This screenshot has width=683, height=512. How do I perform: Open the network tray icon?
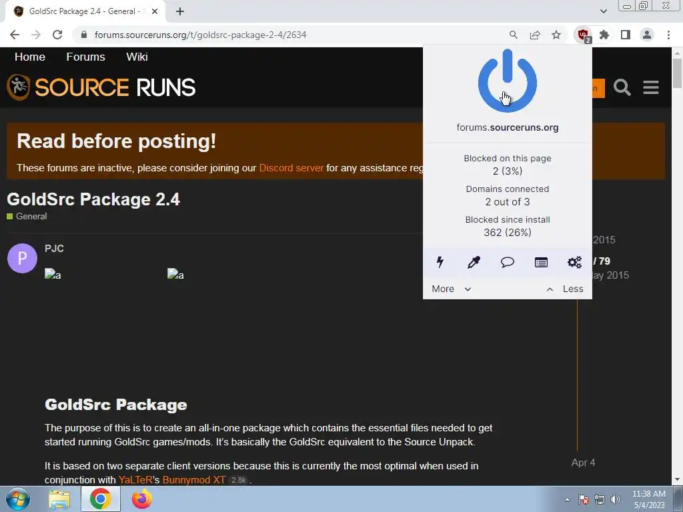point(600,499)
